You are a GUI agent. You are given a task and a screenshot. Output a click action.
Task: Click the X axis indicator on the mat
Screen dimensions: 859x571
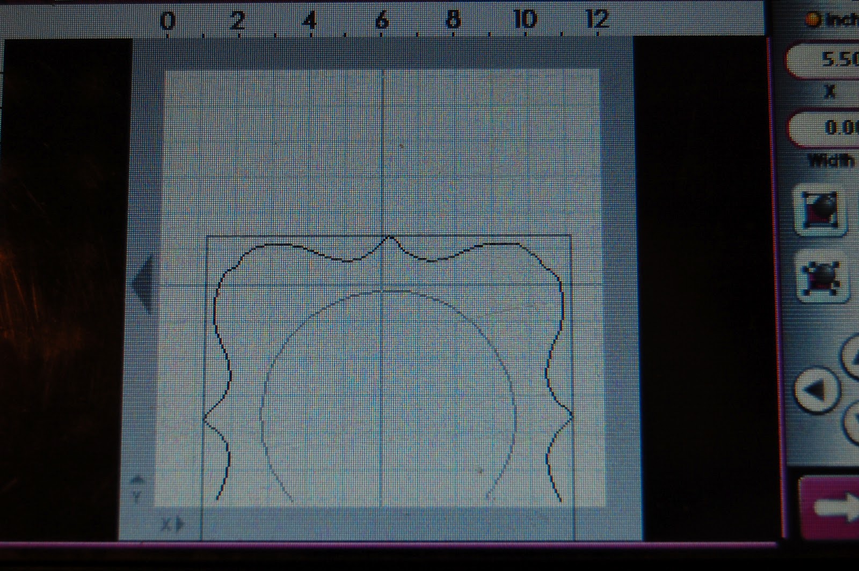tap(173, 524)
